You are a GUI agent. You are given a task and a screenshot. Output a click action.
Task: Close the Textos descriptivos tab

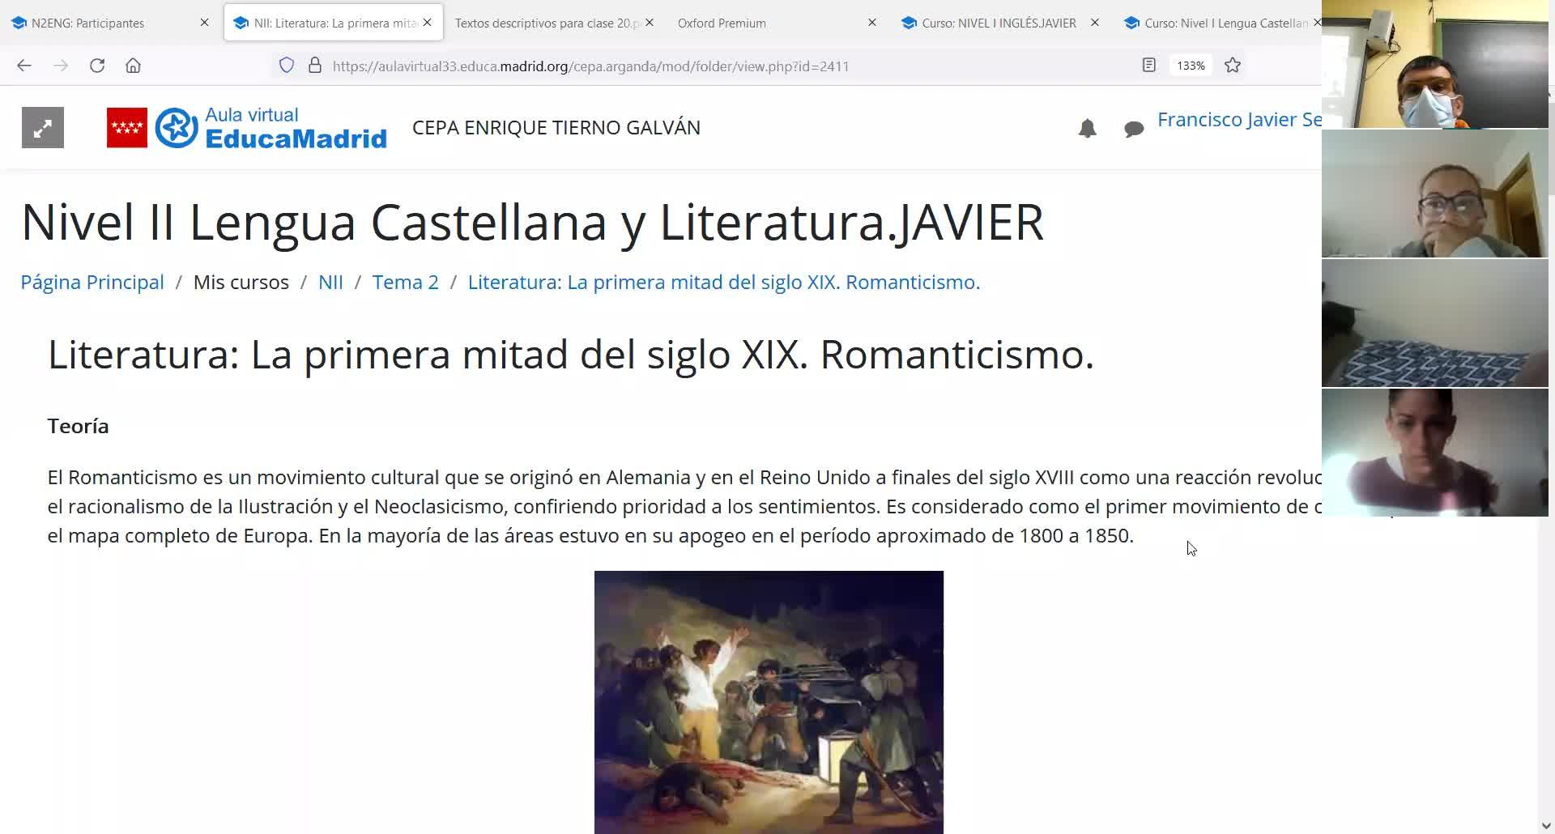click(650, 23)
